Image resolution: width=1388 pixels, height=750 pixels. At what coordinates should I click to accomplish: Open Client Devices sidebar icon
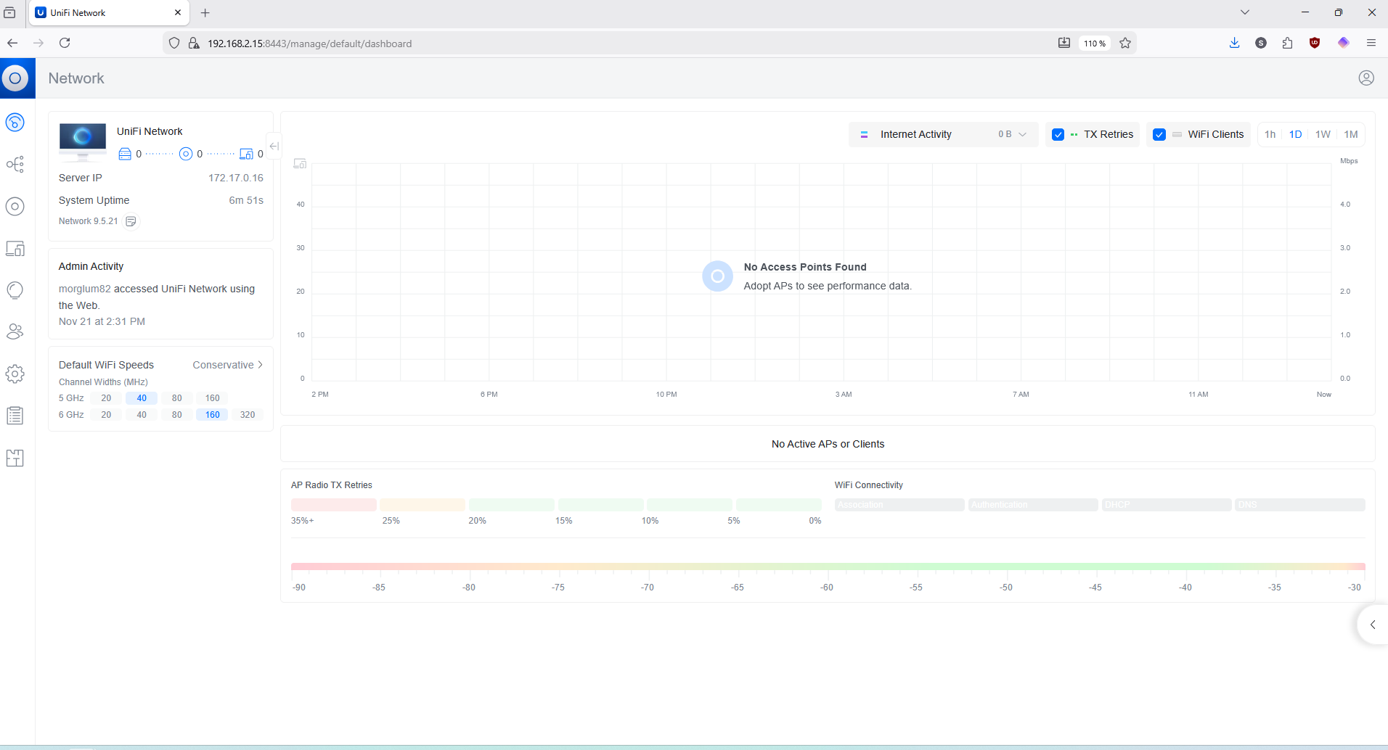click(x=15, y=249)
